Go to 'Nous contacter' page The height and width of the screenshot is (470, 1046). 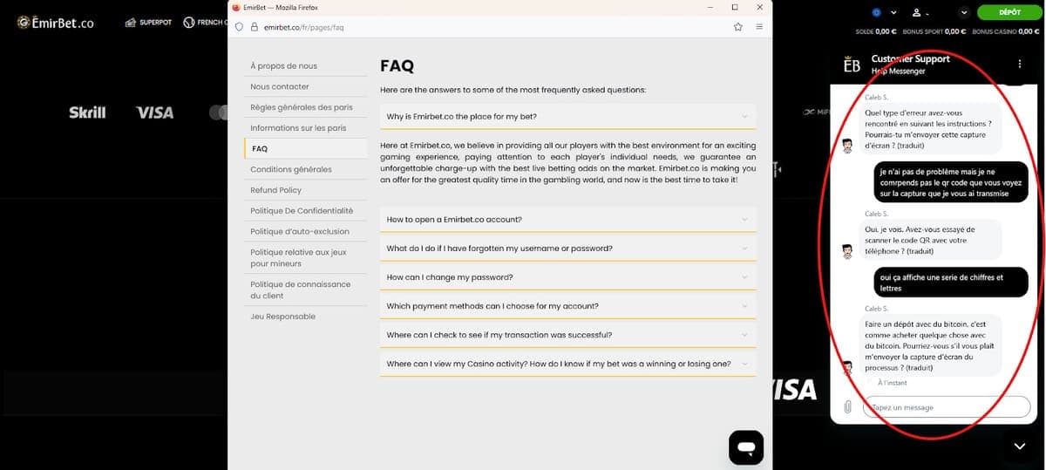[279, 86]
